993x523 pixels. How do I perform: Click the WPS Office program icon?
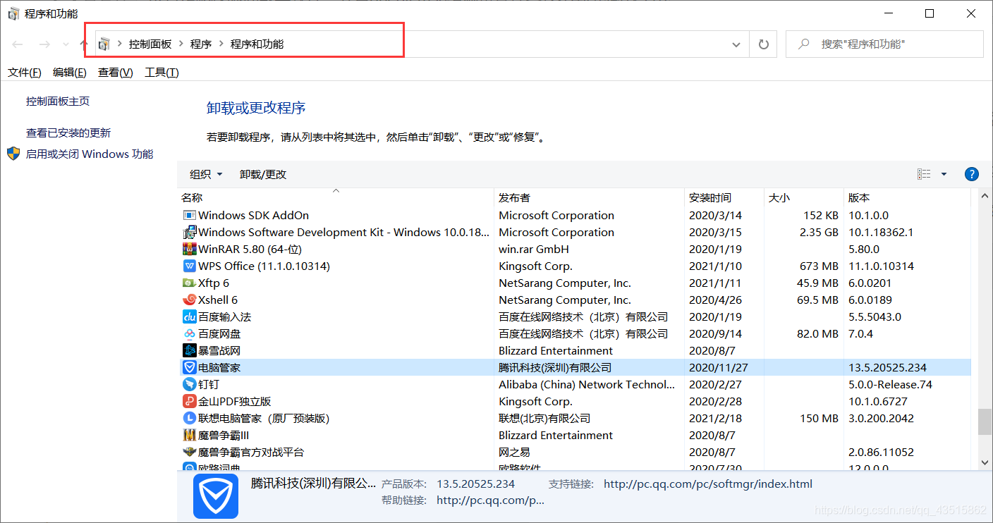189,266
